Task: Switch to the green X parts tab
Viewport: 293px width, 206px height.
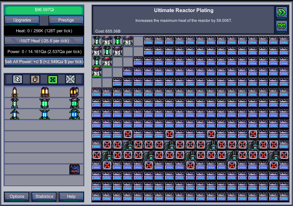Action: pos(53,79)
